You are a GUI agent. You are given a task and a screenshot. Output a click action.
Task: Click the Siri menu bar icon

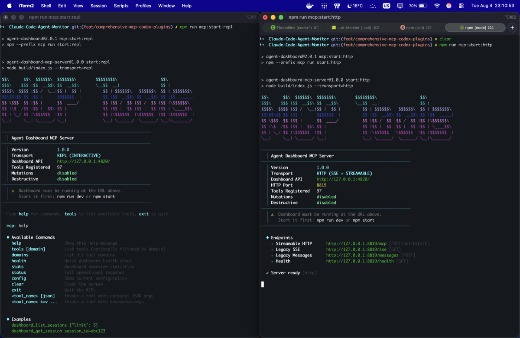pos(449,6)
